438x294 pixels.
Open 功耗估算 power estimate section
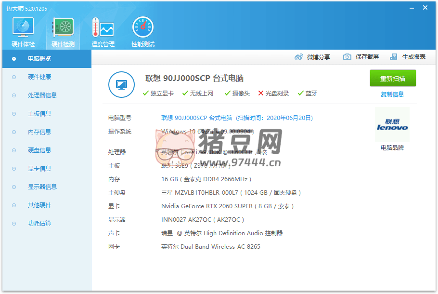pos(39,224)
